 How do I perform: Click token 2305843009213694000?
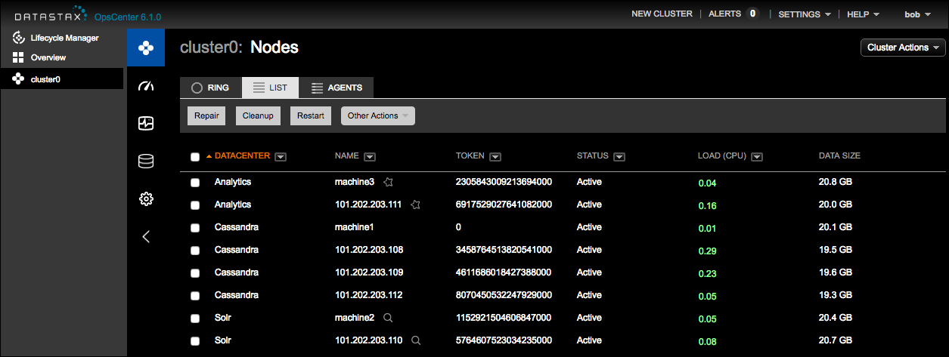[x=504, y=182]
